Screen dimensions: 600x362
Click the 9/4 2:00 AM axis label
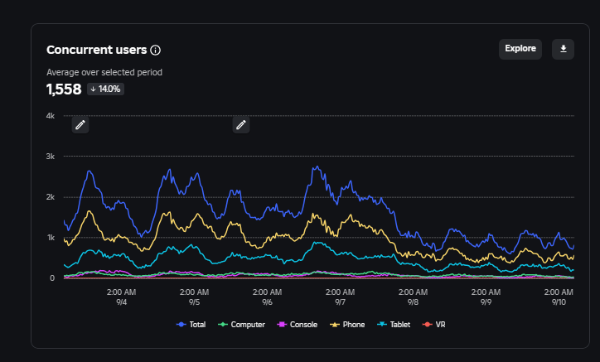click(121, 297)
